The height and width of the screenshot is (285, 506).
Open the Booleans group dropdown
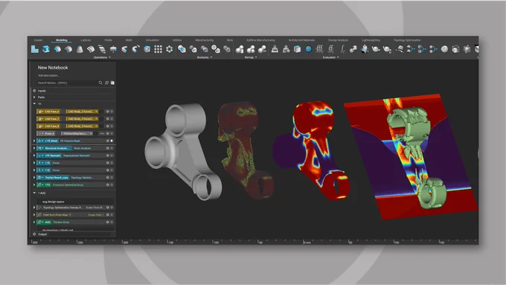click(x=205, y=57)
